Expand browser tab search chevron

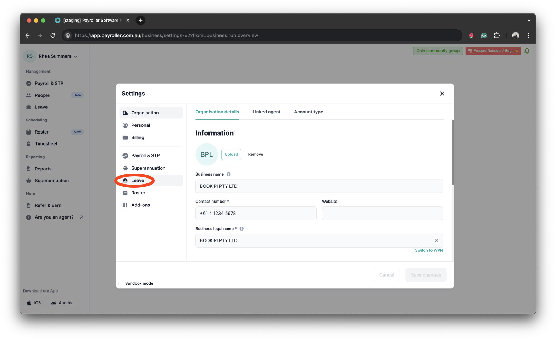pos(529,20)
